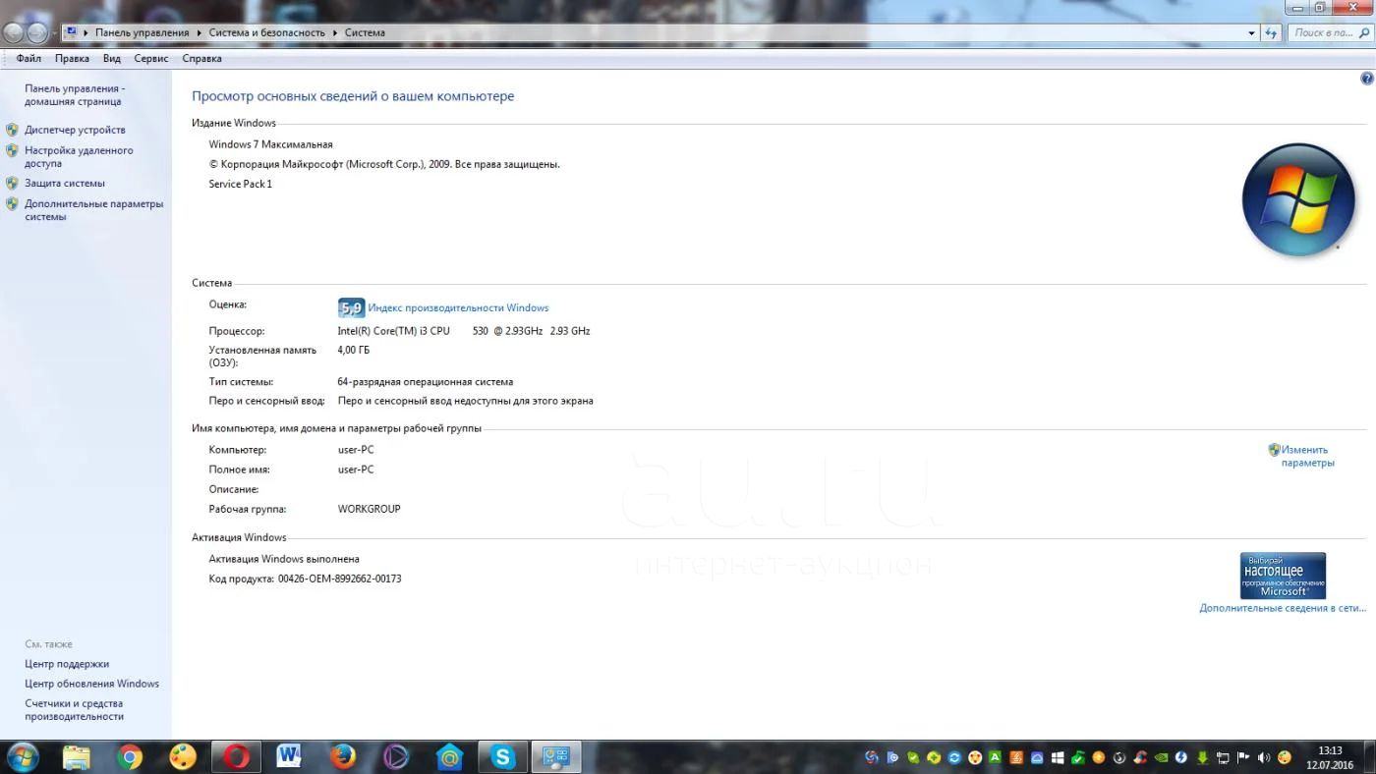Click the help question mark icon
The height and width of the screenshot is (774, 1376).
1366,79
